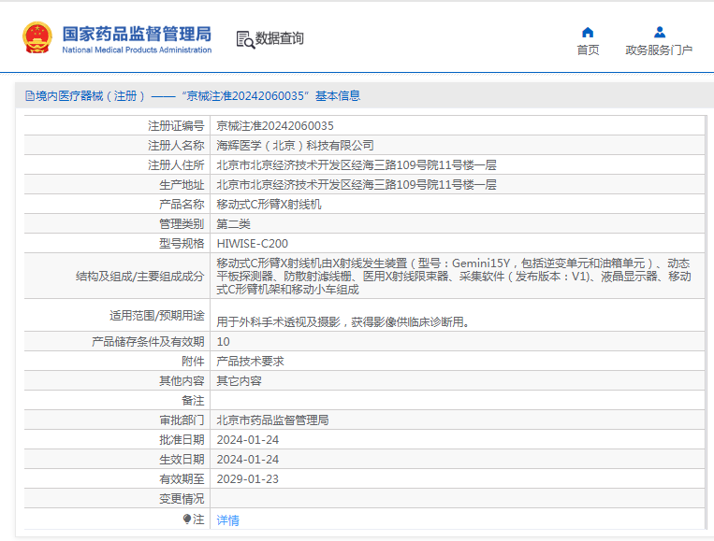
Task: Click the 有效期至 label cell
Action: (x=117, y=479)
